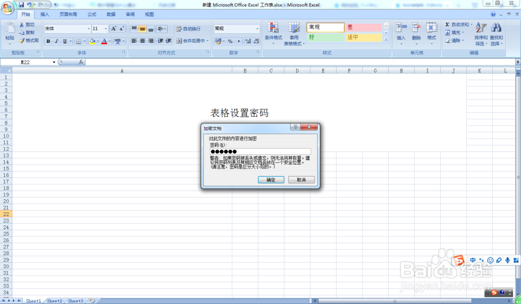Switch to the 数据 ribbon tab

tap(110, 14)
